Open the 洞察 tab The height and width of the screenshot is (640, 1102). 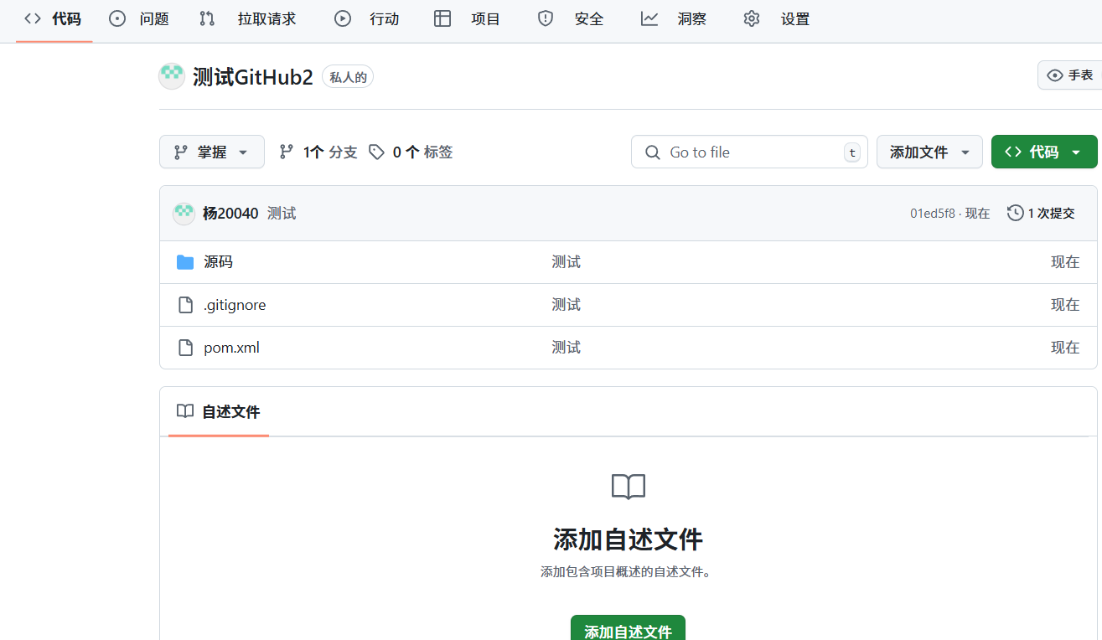[674, 18]
